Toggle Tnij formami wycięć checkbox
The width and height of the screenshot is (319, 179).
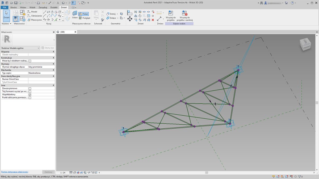(x=30, y=91)
